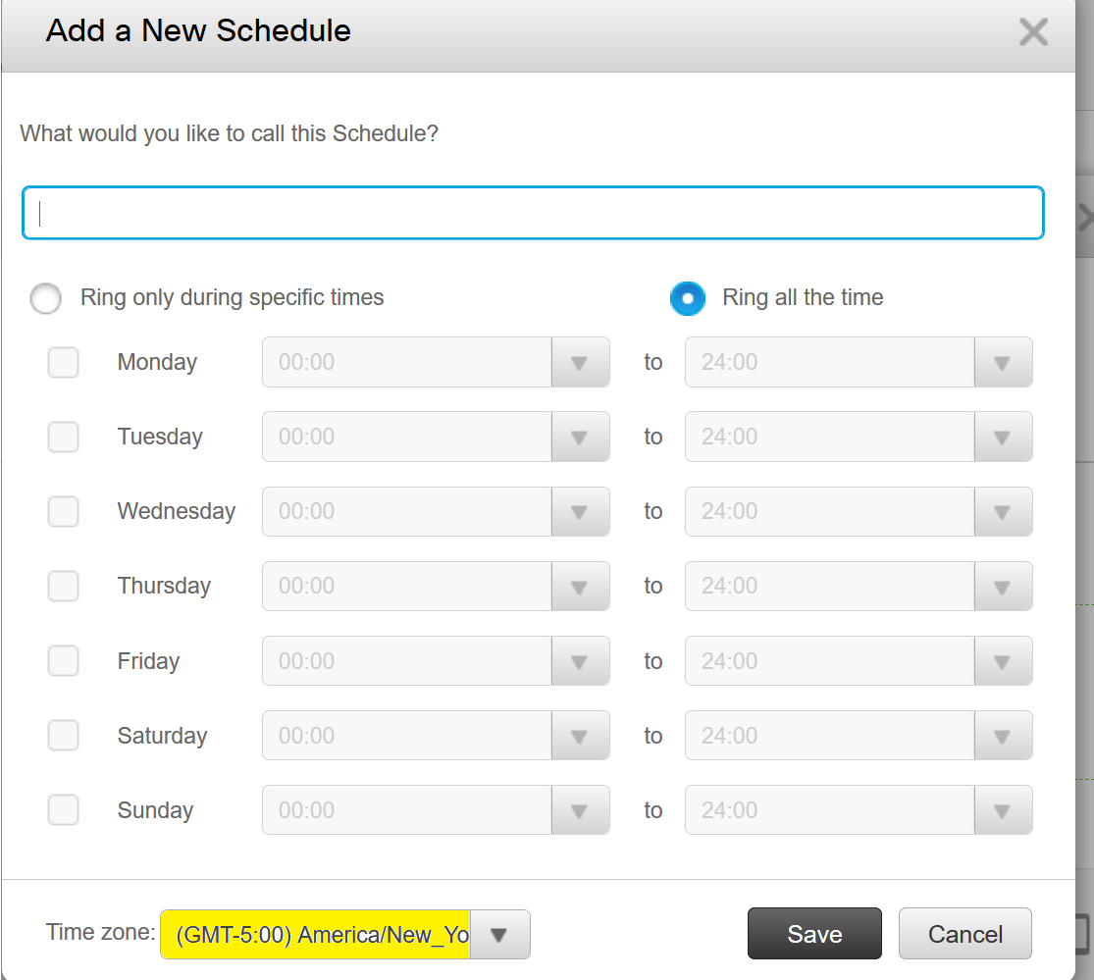The image size is (1094, 980).
Task: Save the new schedule
Action: (x=814, y=934)
